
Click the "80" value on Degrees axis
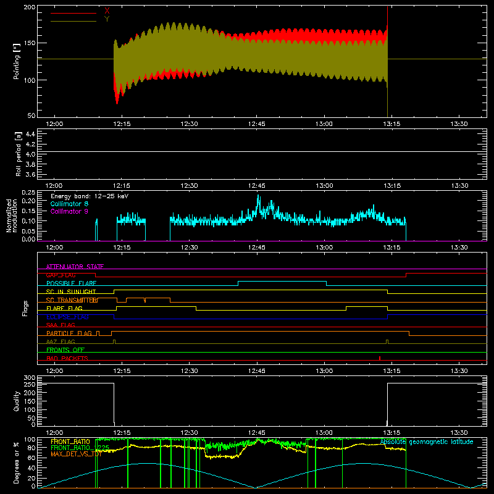point(32,448)
